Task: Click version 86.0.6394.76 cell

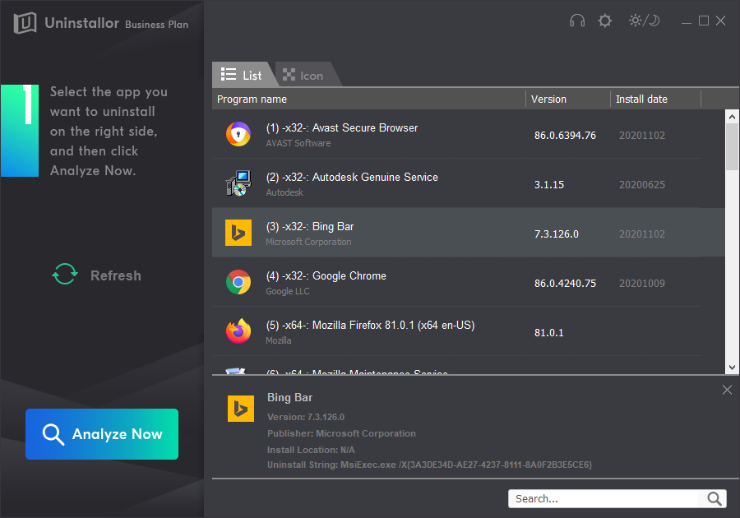Action: click(565, 136)
